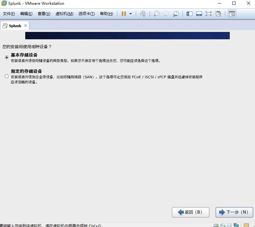Screen dimensions: 255x227
Task: Click the network adapter status icon
Action: pyautogui.click(x=236, y=225)
